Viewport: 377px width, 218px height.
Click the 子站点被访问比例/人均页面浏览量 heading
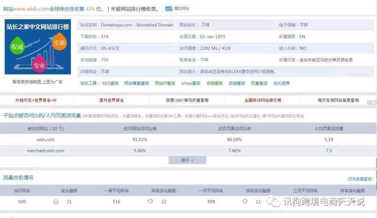(x=42, y=116)
